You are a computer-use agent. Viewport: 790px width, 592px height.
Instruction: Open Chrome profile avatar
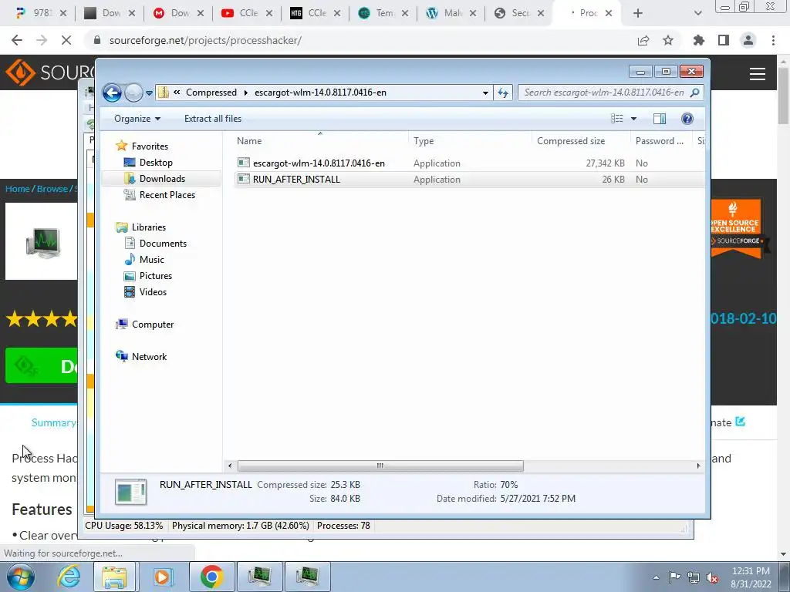[x=748, y=40]
